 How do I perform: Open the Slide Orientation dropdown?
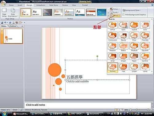coord(13,13)
